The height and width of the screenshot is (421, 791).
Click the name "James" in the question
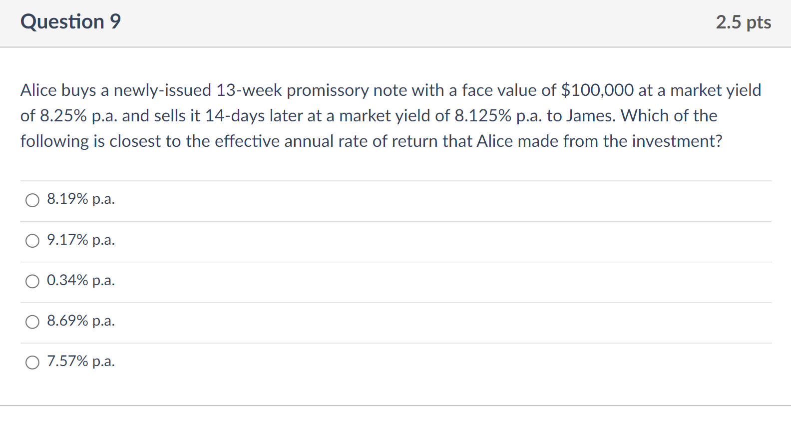coord(591,116)
